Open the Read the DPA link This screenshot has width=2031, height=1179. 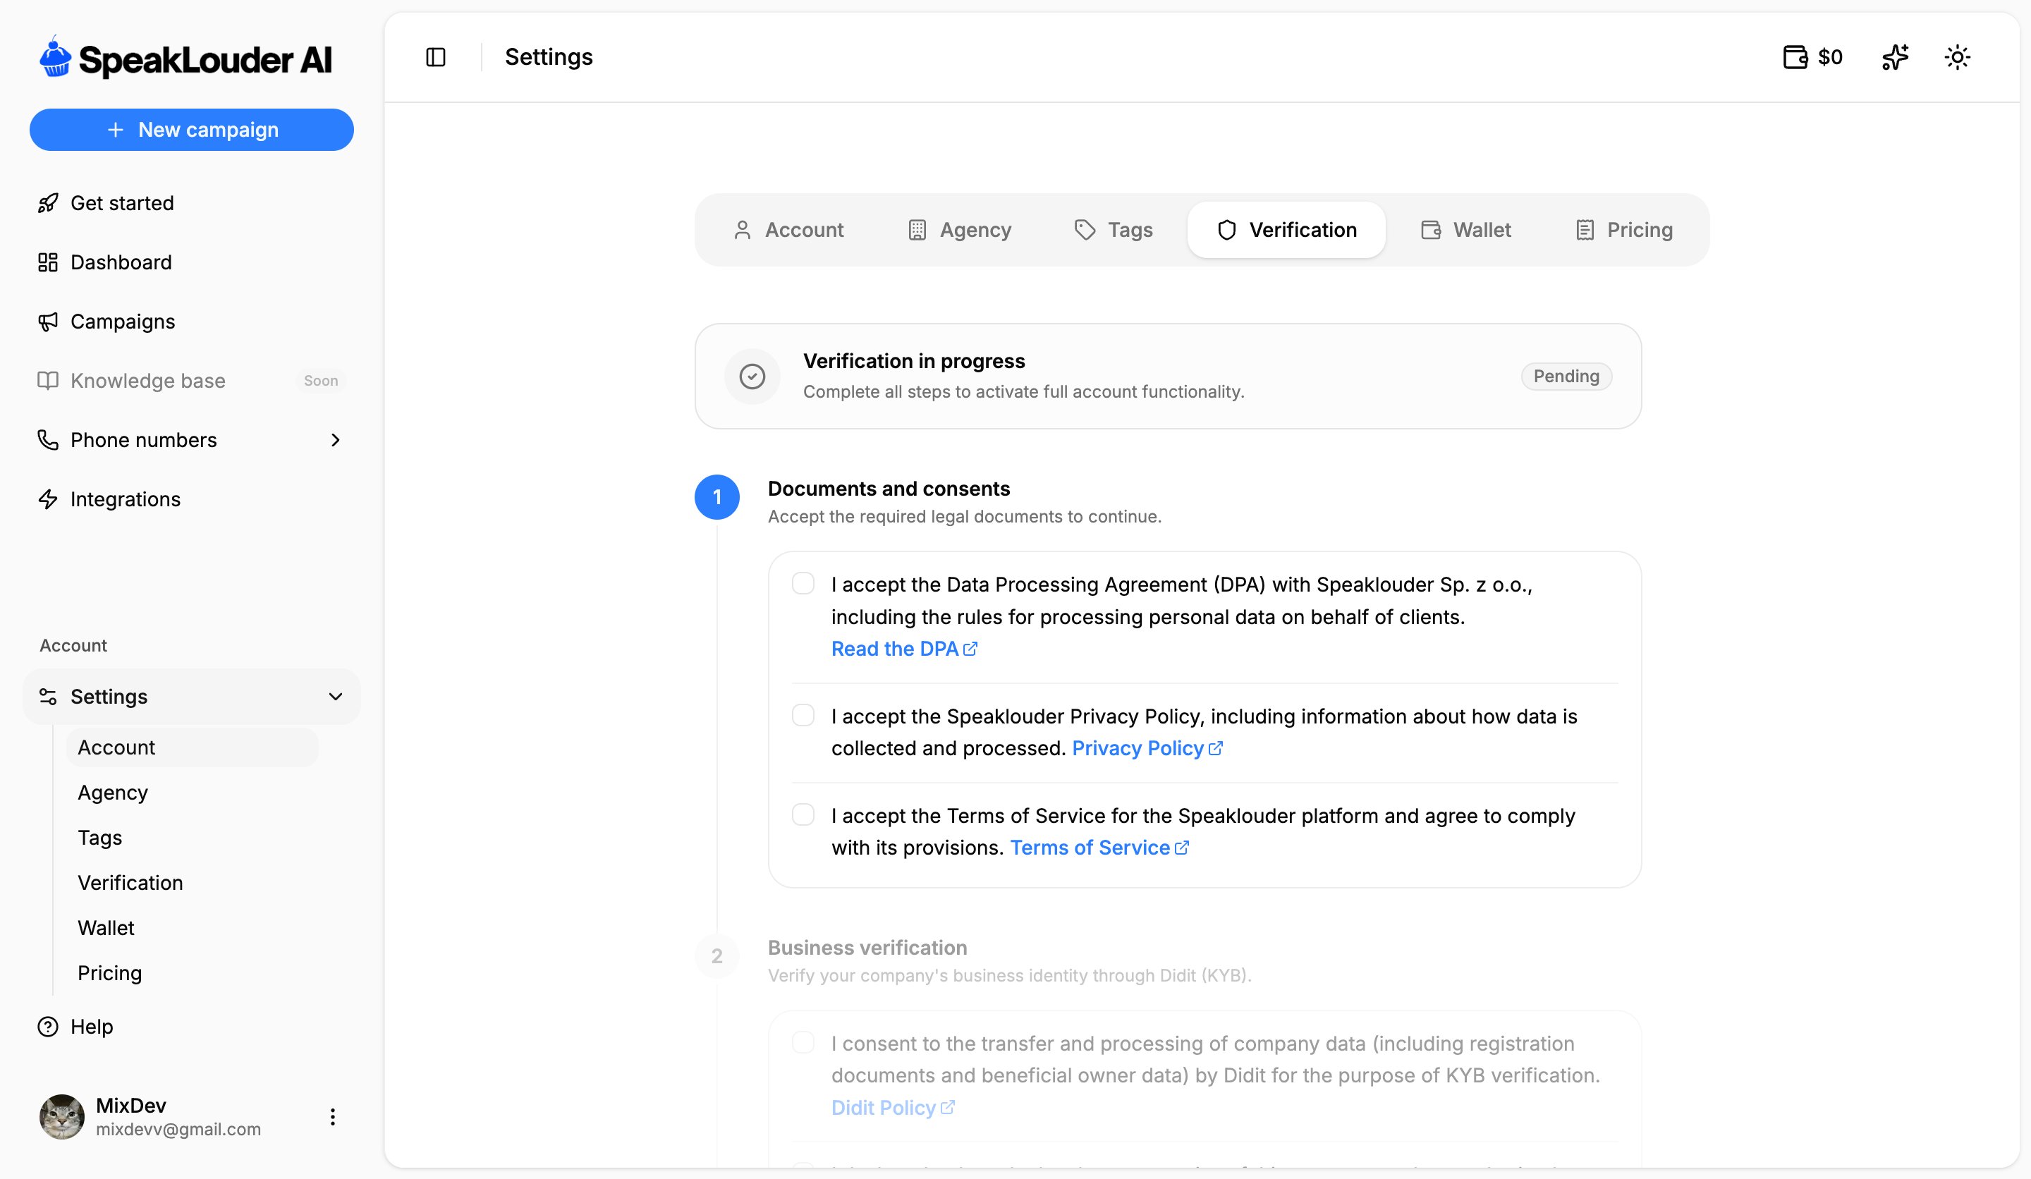click(904, 649)
